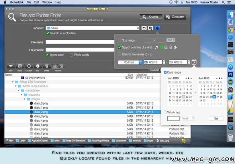Image resolution: width=235 pixels, height=164 pixels.
Task: Click the yellow folder icon in path bar
Action: point(184,141)
